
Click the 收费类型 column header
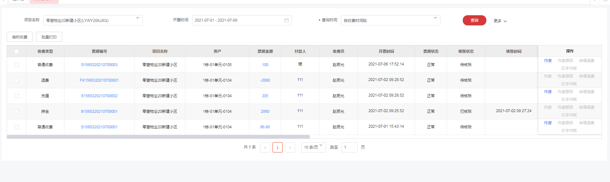[x=45, y=51]
